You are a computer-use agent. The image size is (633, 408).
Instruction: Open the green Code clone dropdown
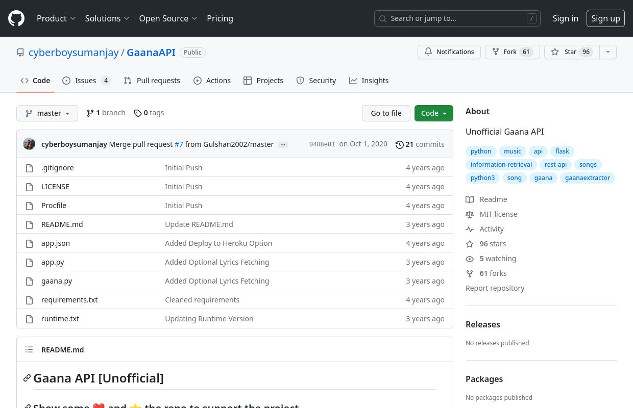coord(434,113)
